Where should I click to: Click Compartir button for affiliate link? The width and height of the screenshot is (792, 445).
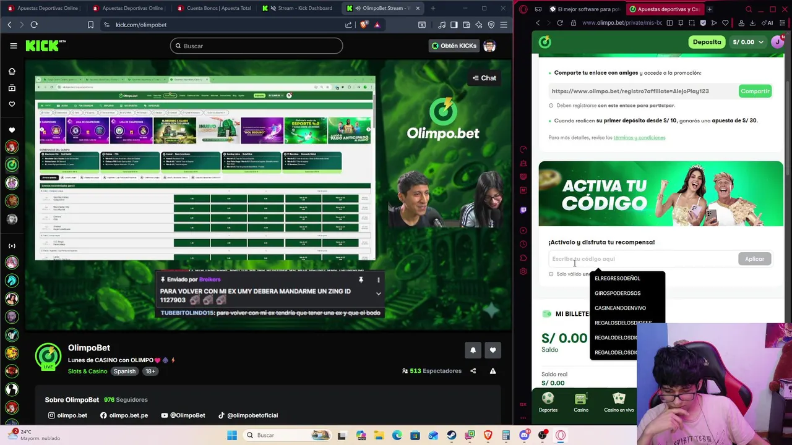click(x=755, y=91)
